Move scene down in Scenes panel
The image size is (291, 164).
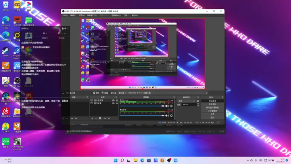pyautogui.click(x=76, y=118)
